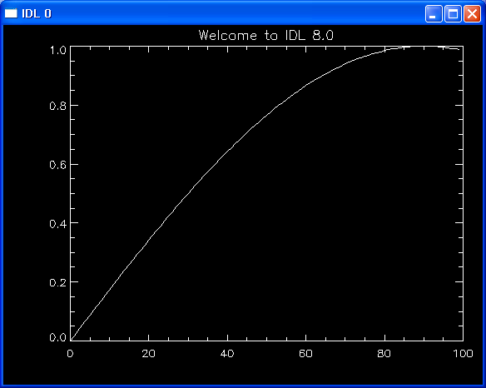The height and width of the screenshot is (388, 486).
Task: Click the x-axis label 80
Action: click(384, 354)
